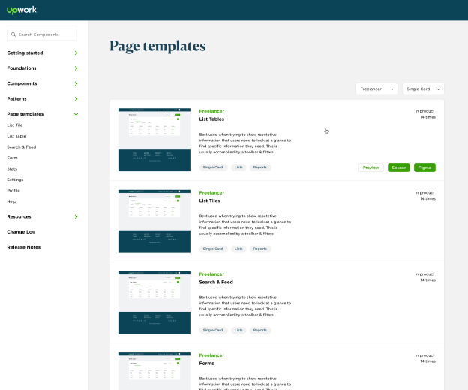Open the Release Notes page
This screenshot has height=390, width=468.
pos(24,247)
